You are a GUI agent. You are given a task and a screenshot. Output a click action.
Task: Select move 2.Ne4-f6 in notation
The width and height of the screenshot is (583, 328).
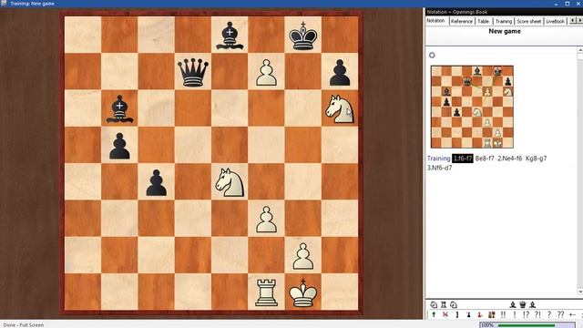[x=510, y=159]
